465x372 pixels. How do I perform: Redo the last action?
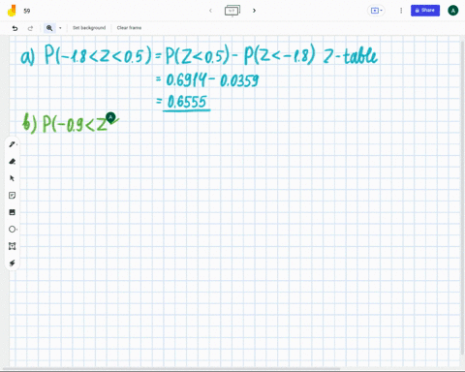(30, 28)
